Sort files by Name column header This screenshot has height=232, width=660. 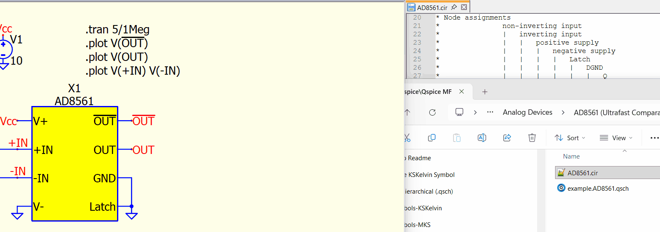571,156
